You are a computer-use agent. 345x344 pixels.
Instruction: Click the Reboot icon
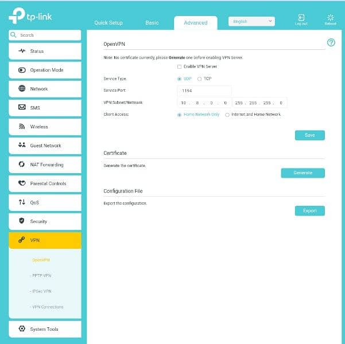point(330,17)
